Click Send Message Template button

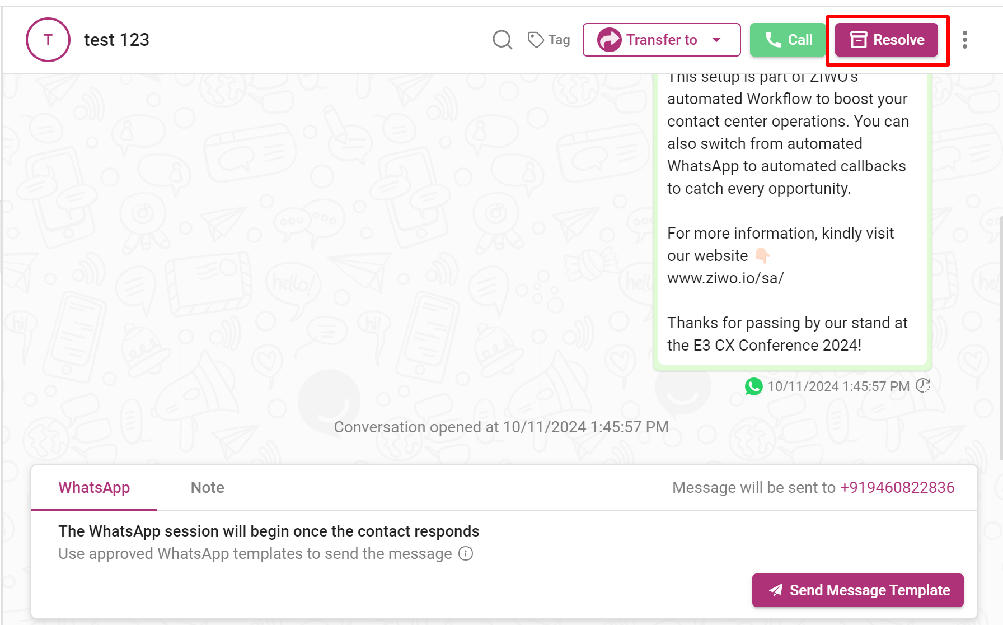pyautogui.click(x=857, y=590)
